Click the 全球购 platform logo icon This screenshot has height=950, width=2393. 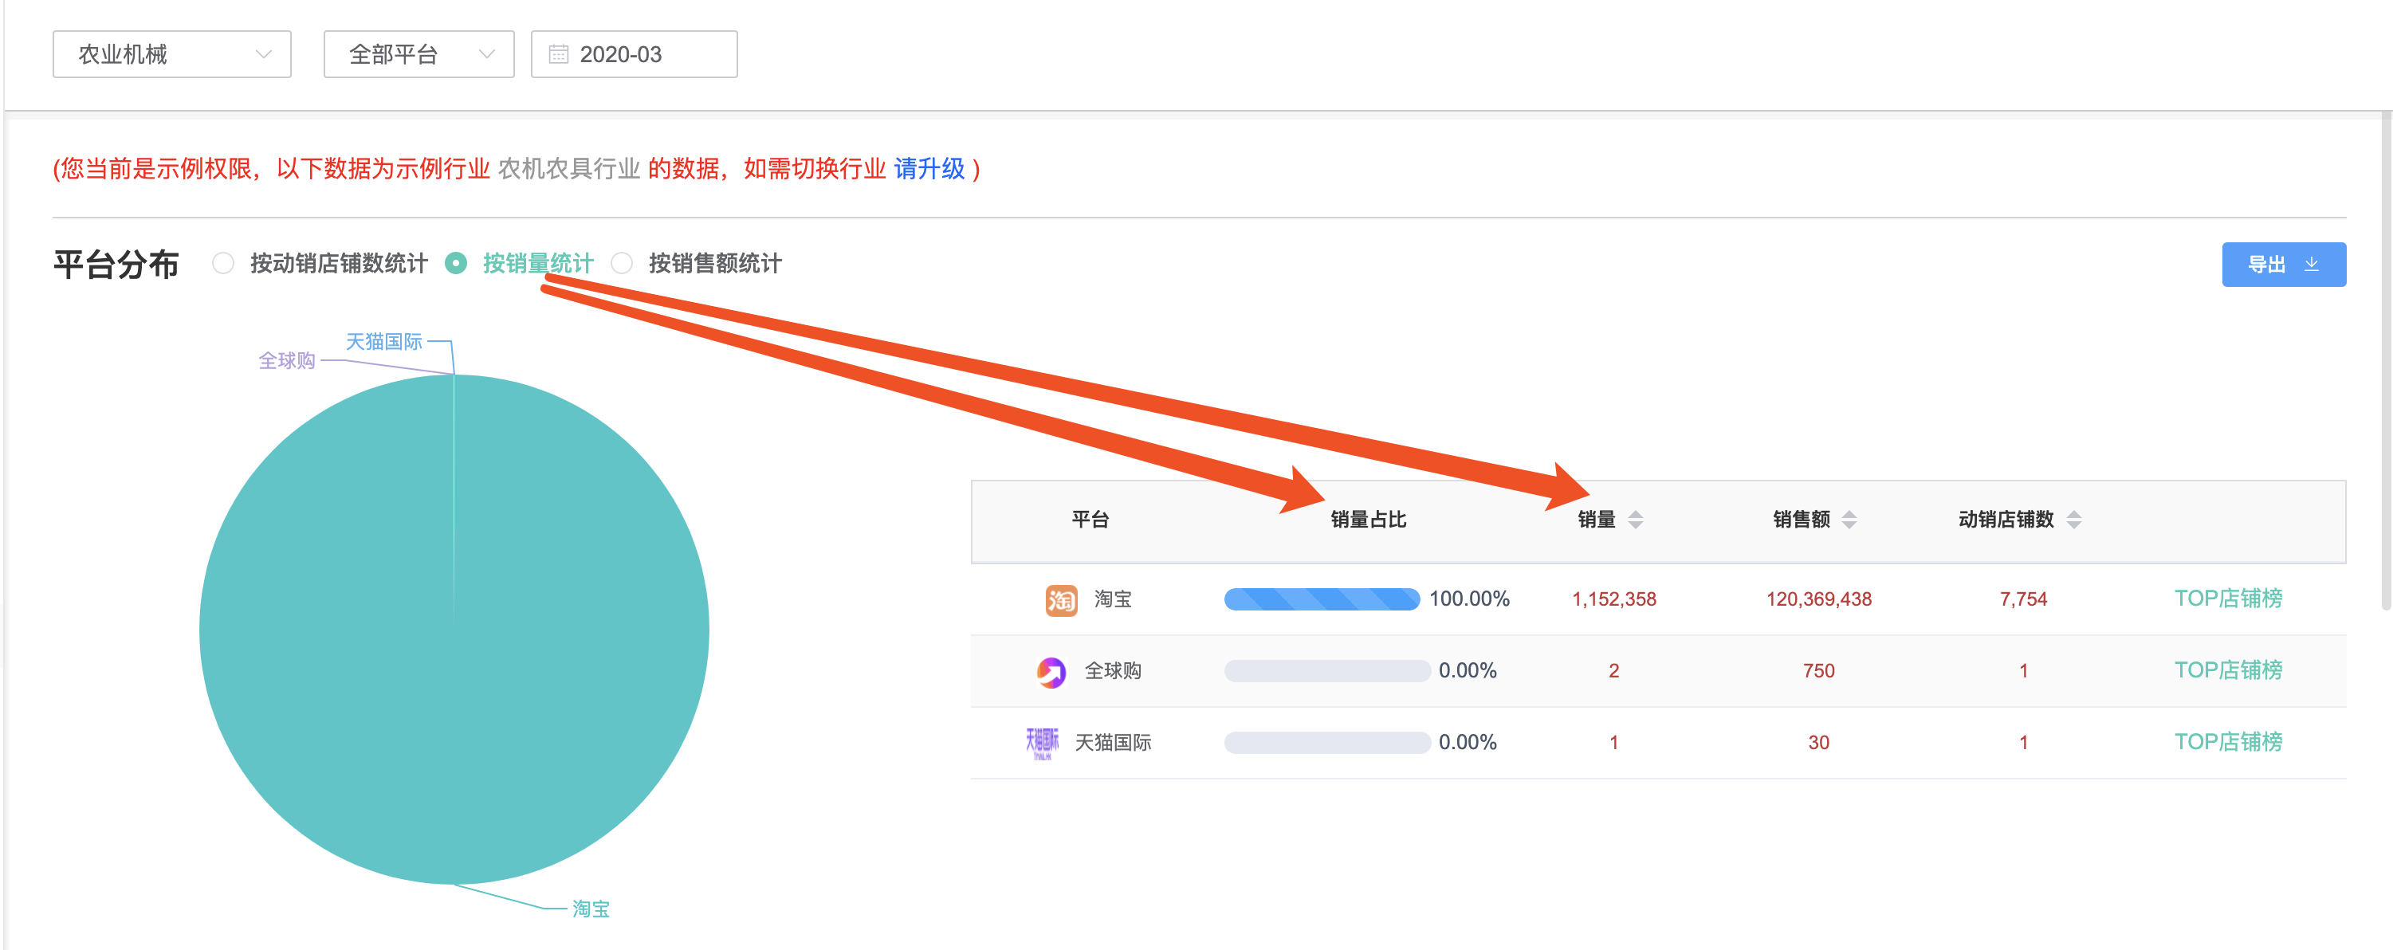coord(1051,670)
